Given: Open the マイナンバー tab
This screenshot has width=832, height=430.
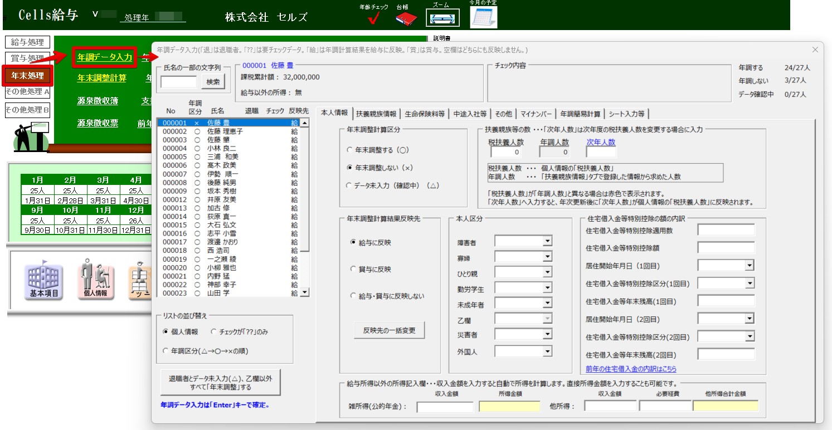Looking at the screenshot, I should point(536,114).
